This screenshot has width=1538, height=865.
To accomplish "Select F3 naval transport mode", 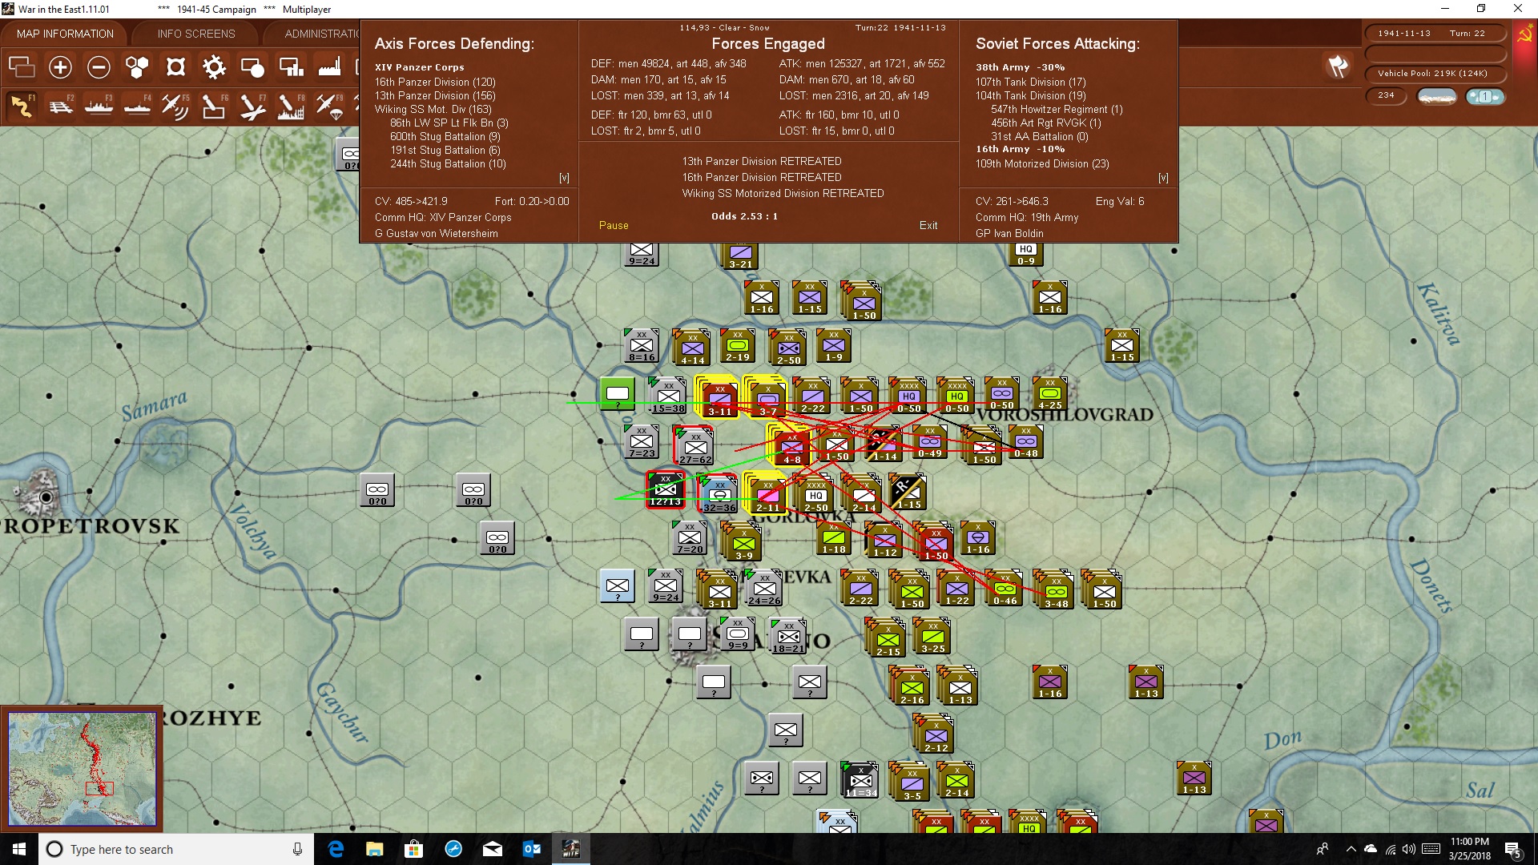I will 99,106.
